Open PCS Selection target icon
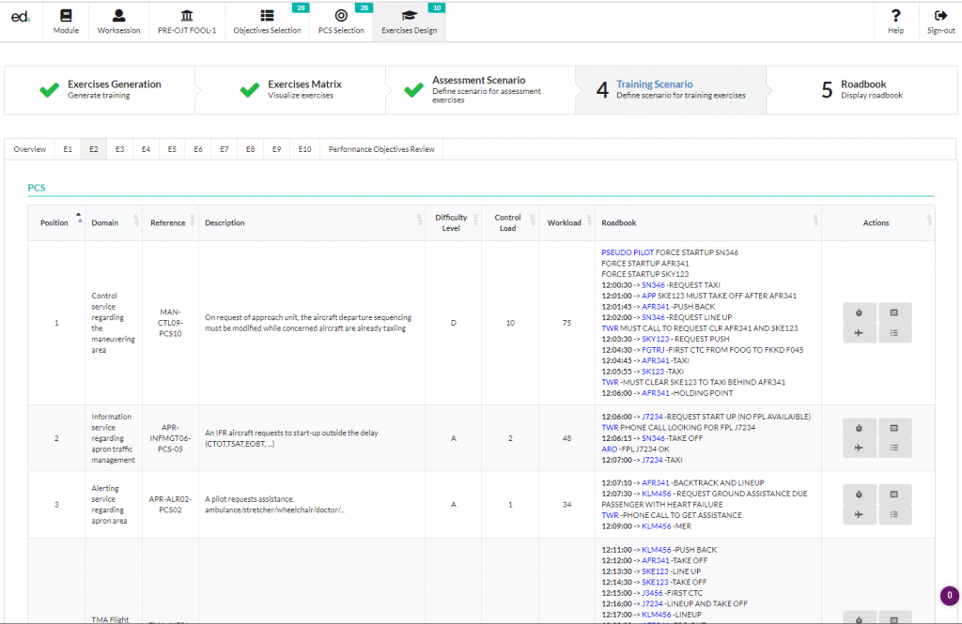The image size is (962, 624). [341, 16]
